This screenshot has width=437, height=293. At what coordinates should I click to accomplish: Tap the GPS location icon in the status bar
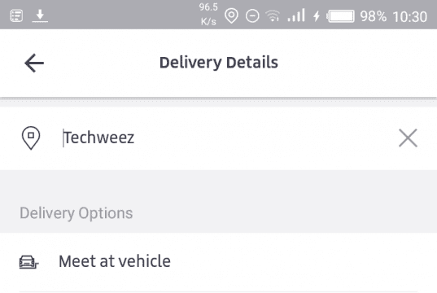[231, 15]
